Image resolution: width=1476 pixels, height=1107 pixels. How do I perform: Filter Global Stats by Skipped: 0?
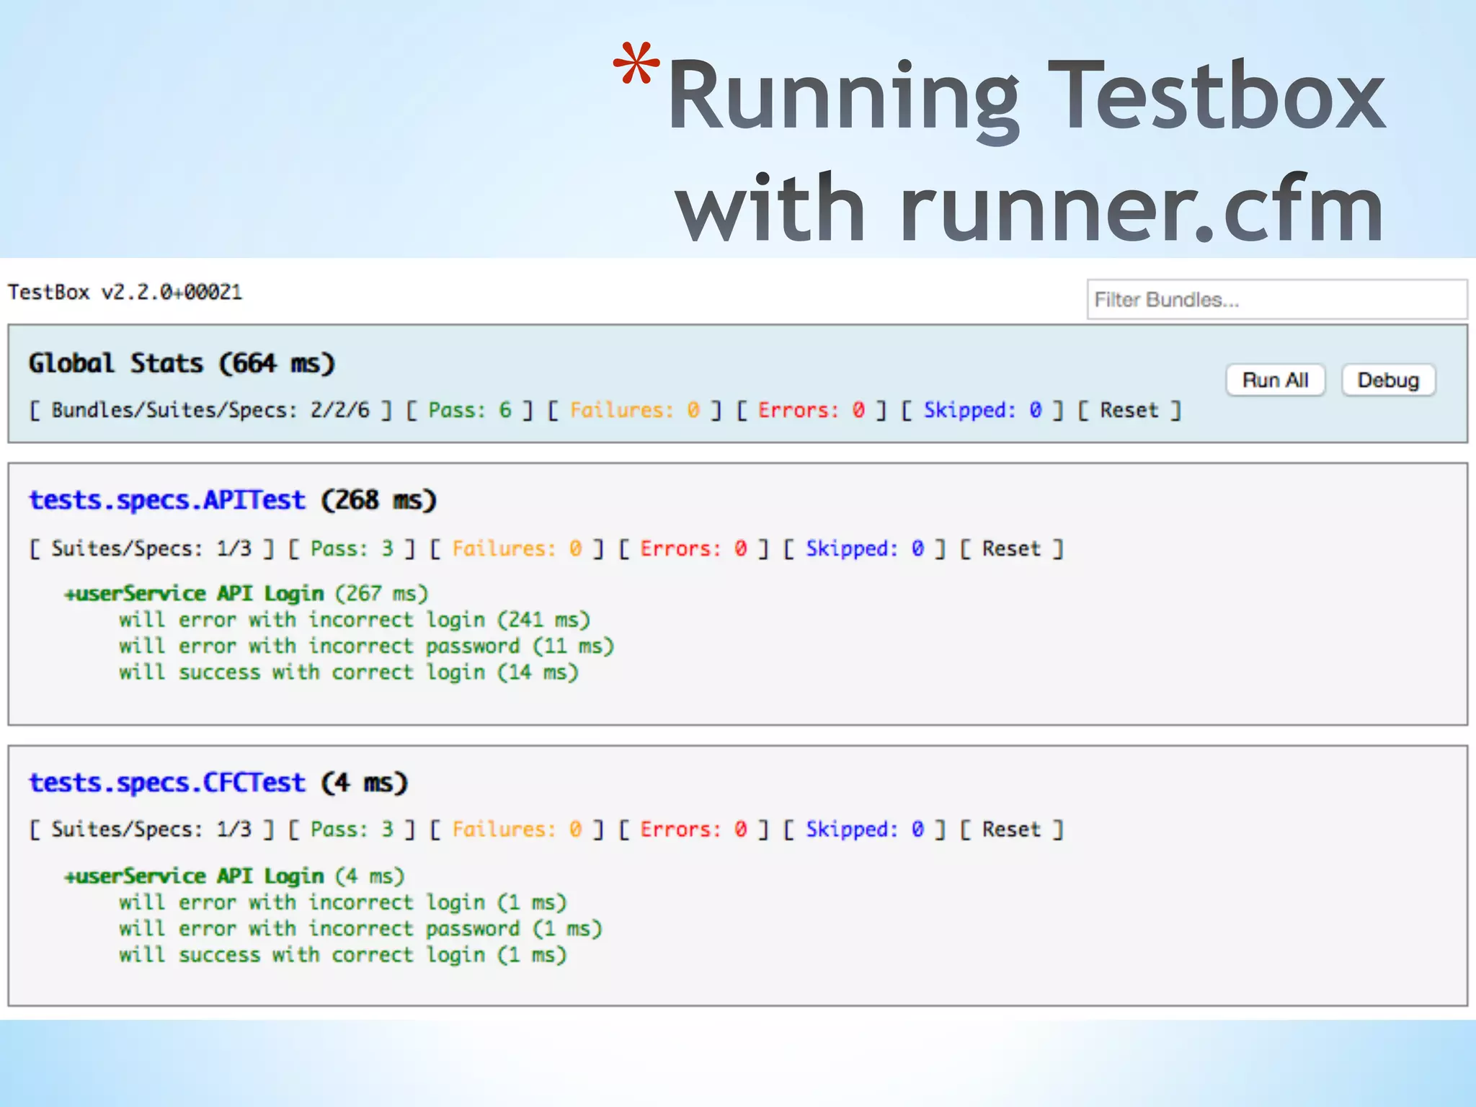[x=982, y=410]
